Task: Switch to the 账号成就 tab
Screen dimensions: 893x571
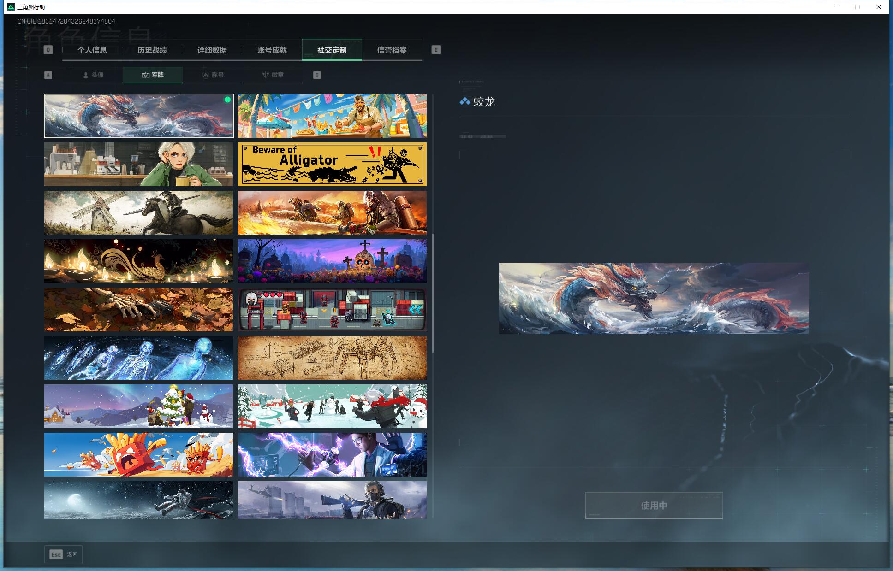Action: pos(272,50)
